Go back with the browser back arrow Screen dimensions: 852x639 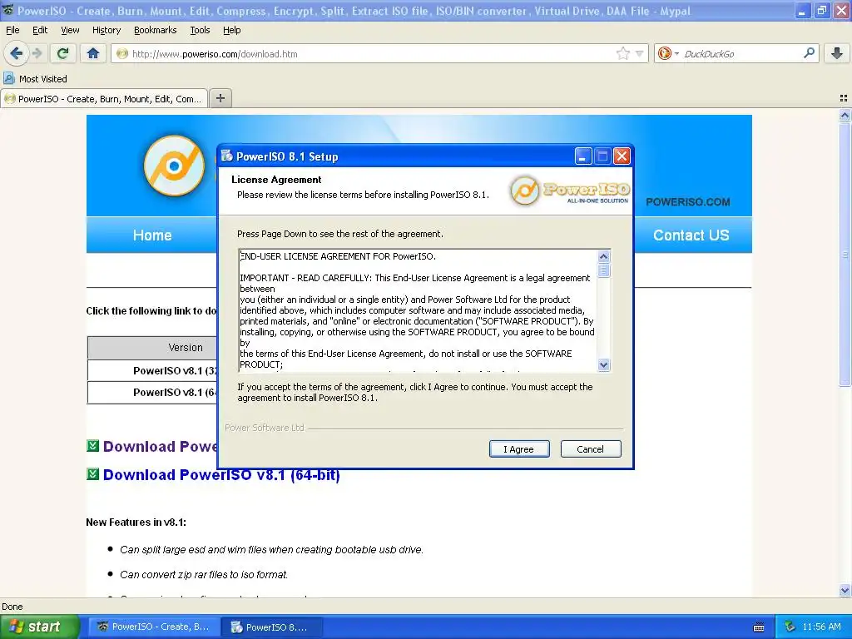16,53
